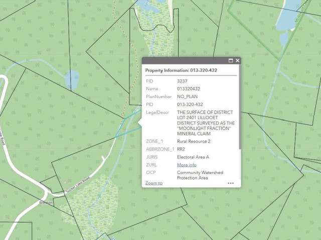Maximize the Property Information popup
Image resolution: width=321 pixels, height=240 pixels.
(x=231, y=60)
